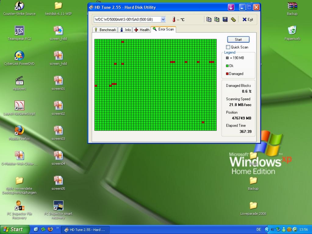This screenshot has width=312, height=234.
Task: Click the gray 190 MB legend swatch
Action: coord(227,58)
